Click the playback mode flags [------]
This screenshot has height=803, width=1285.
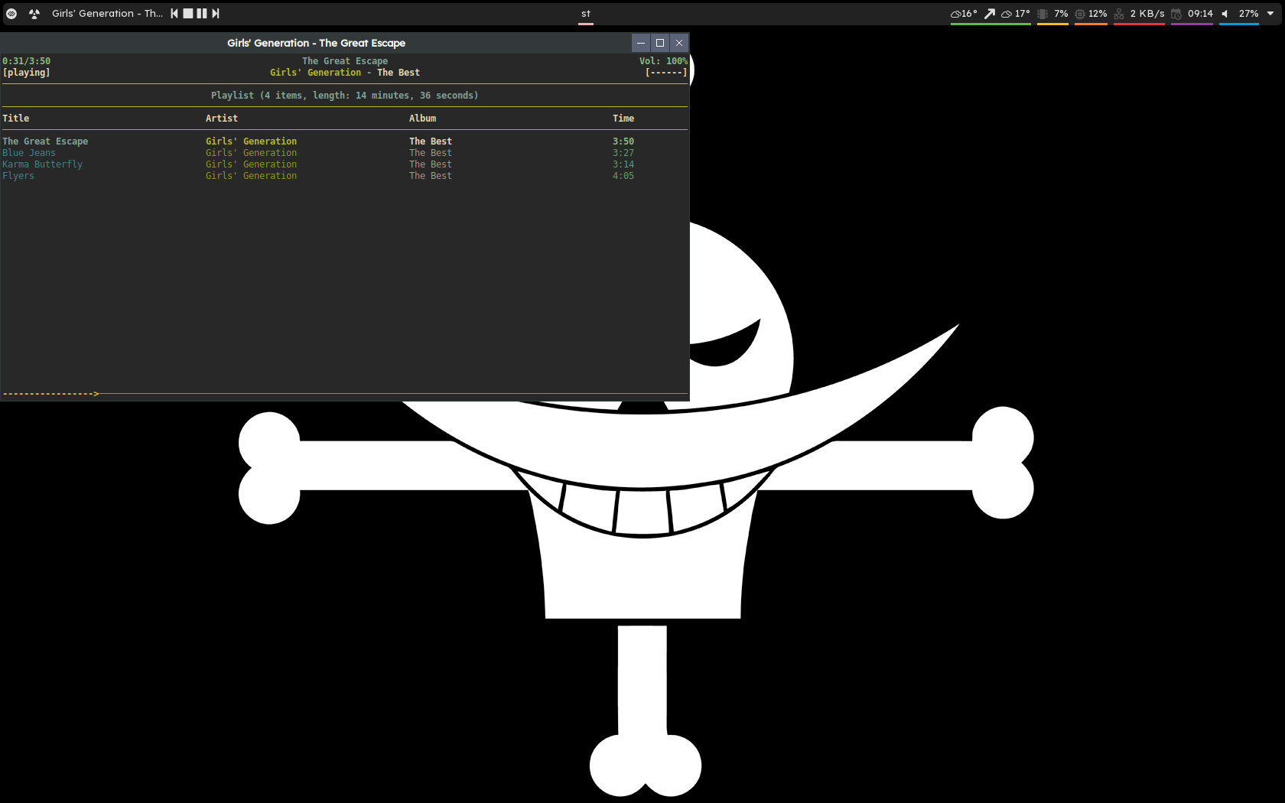(666, 73)
